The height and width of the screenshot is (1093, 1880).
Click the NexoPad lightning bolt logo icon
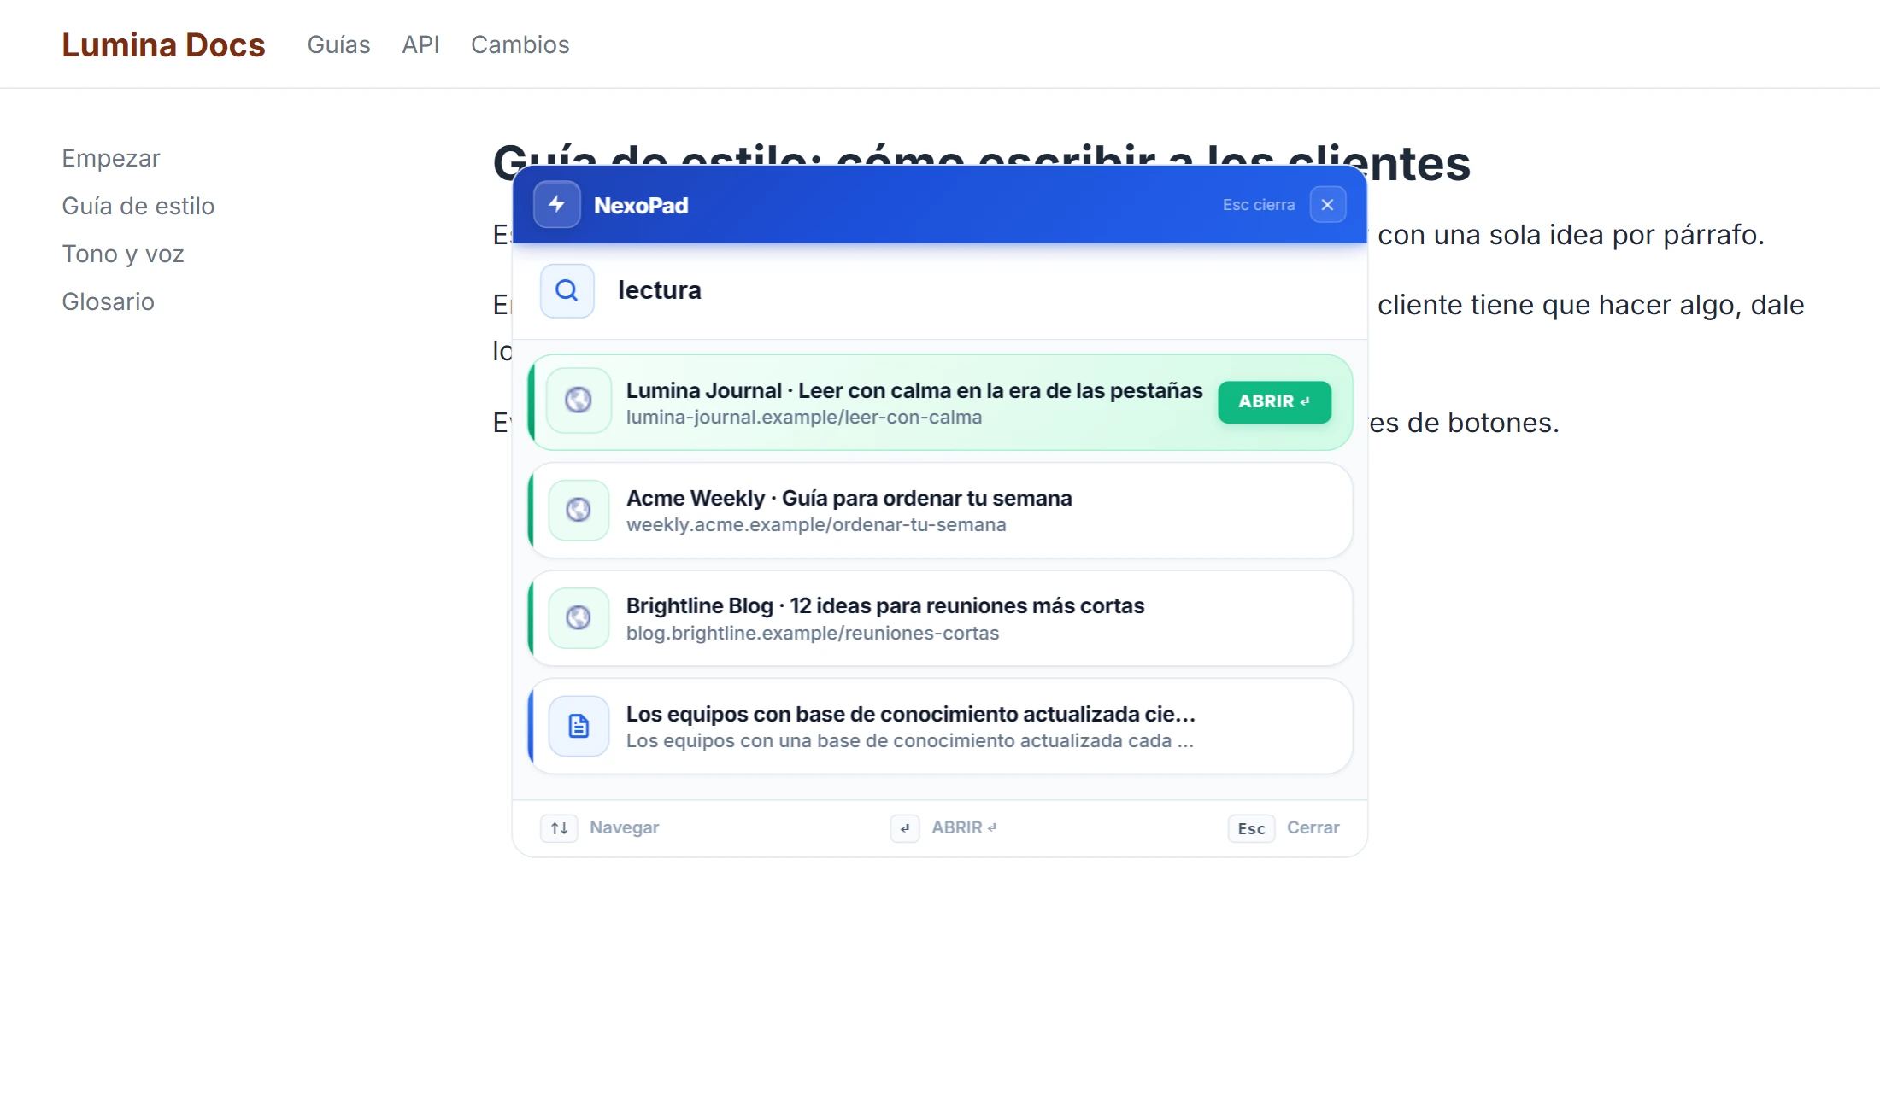pyautogui.click(x=557, y=205)
